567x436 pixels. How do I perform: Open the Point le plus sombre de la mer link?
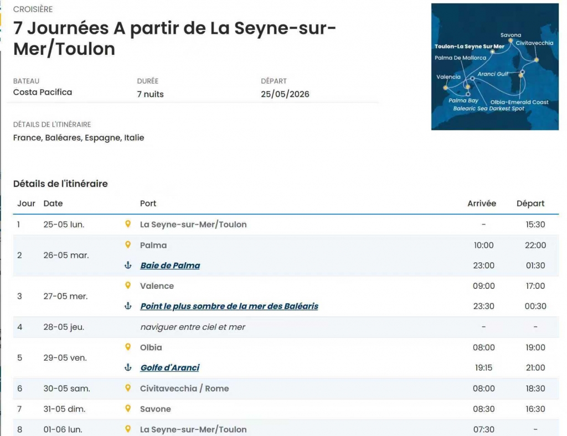pos(229,307)
